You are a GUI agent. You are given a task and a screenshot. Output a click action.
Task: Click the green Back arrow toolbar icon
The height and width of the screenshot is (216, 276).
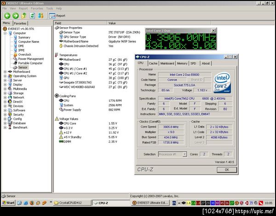[6, 15]
